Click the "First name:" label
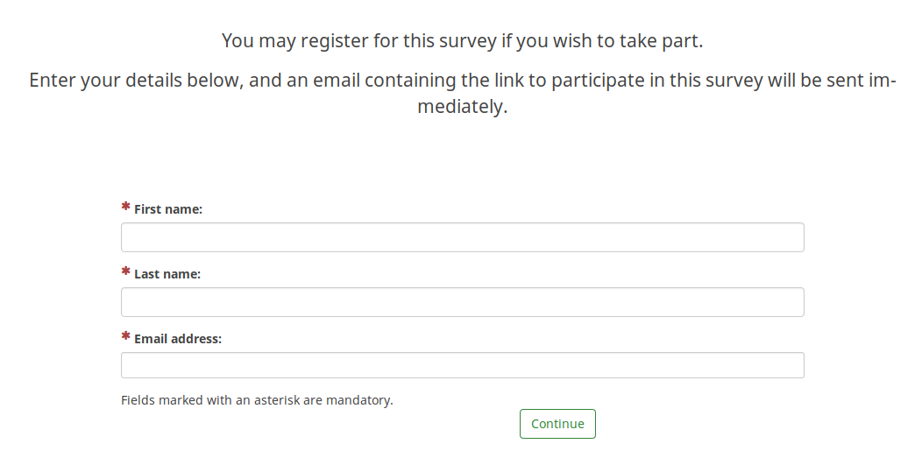 pos(168,209)
